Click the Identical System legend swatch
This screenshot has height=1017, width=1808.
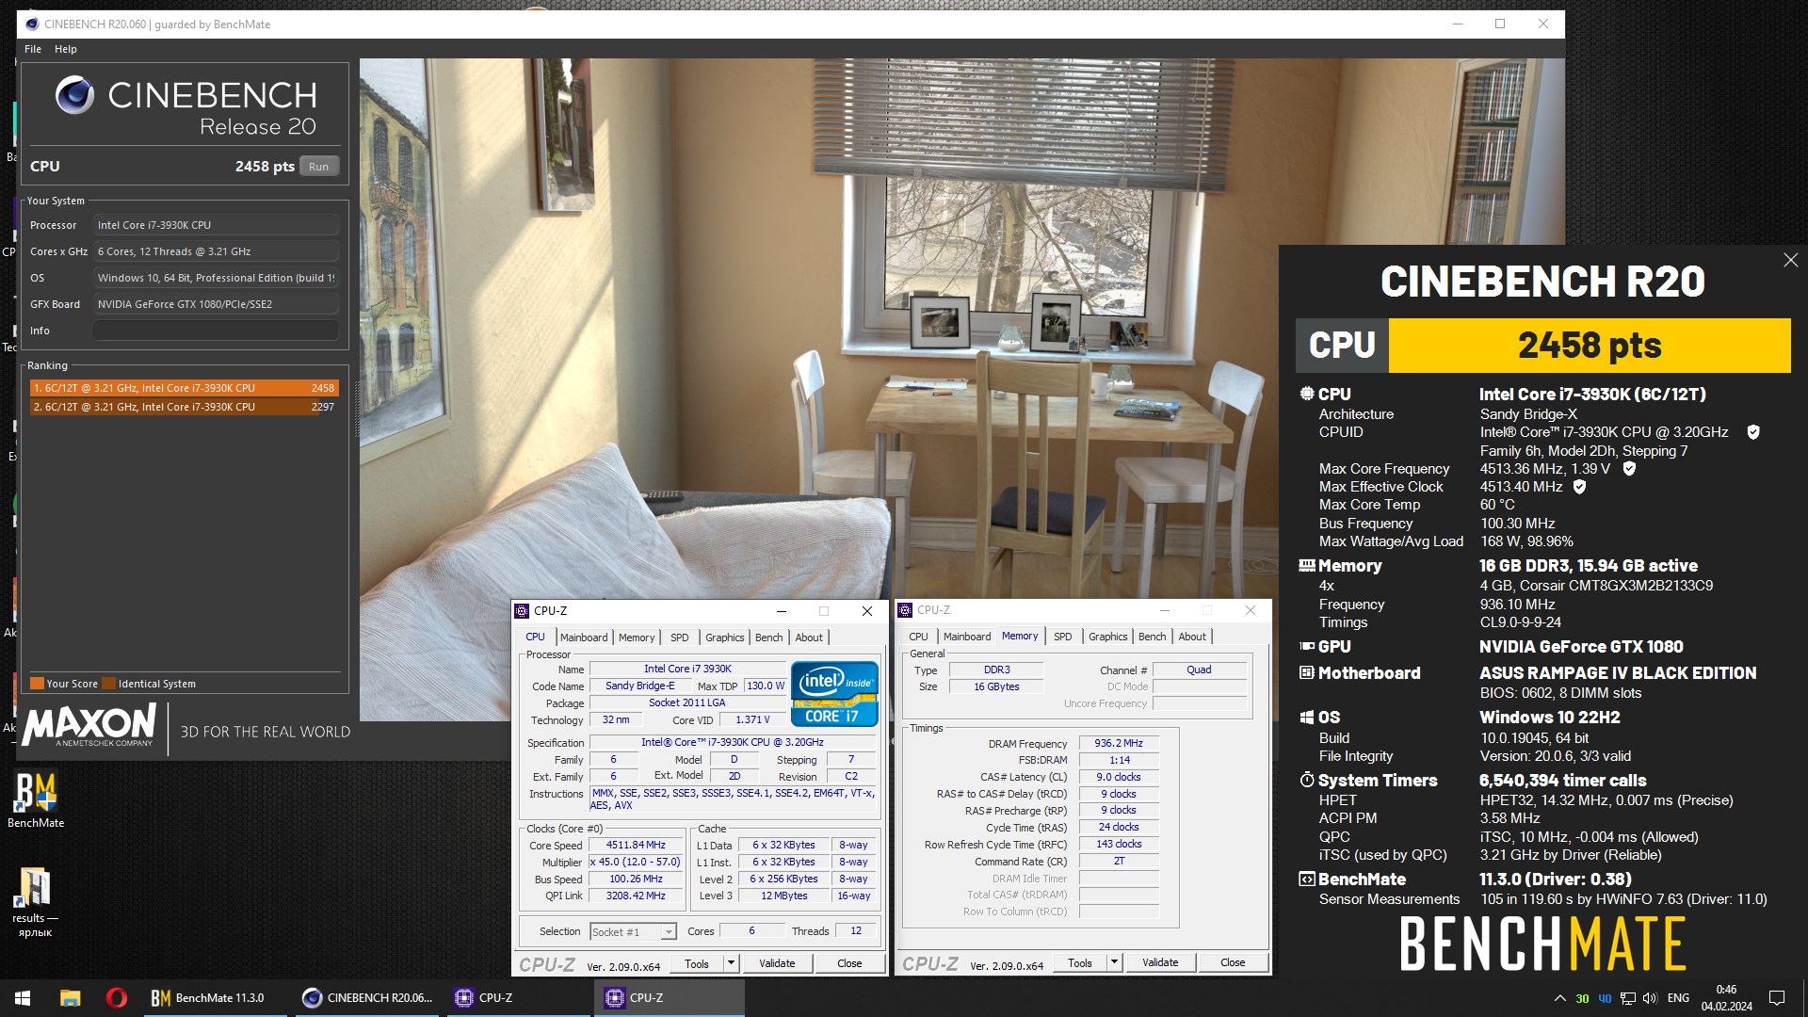[109, 684]
